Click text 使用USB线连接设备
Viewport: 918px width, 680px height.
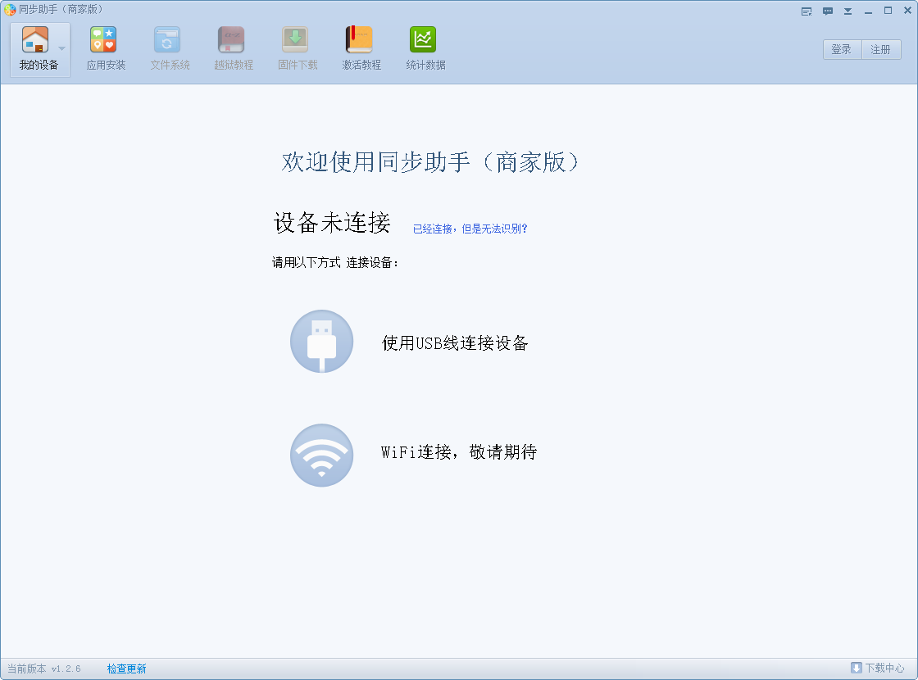click(x=455, y=343)
